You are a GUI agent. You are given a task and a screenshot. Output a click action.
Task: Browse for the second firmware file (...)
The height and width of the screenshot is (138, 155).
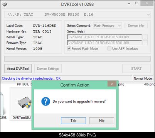pos(145,43)
